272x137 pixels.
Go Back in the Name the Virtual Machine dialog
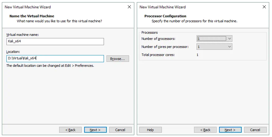(70, 130)
